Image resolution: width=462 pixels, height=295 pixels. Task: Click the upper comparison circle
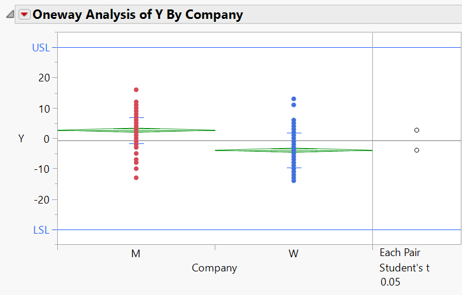click(x=417, y=130)
